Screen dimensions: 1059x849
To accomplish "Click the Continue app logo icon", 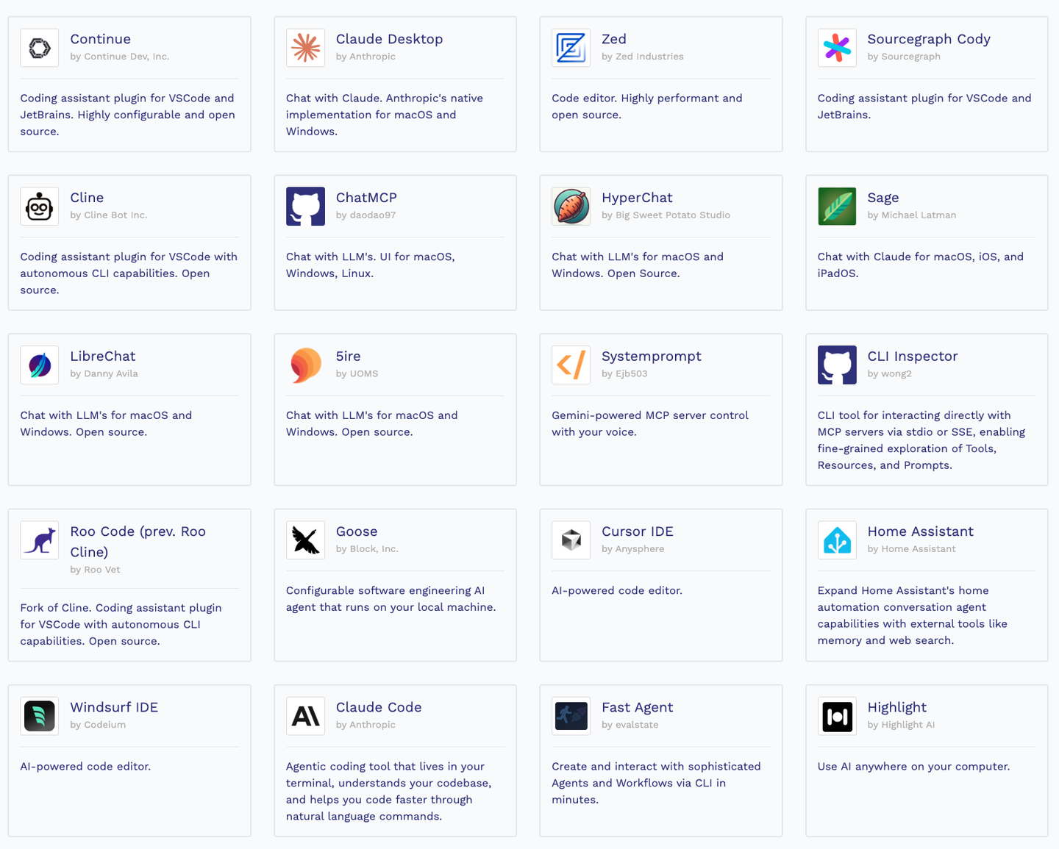I will 40,48.
